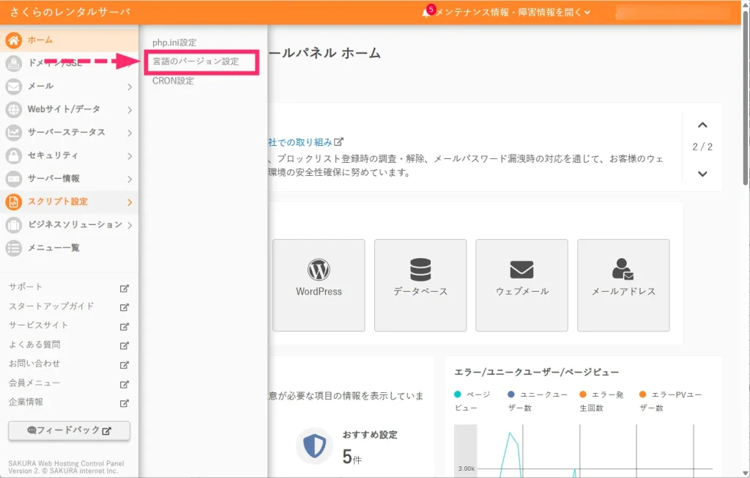Viewport: 750px width, 478px height.
Task: Click the webmail envelope icon
Action: coord(521,270)
